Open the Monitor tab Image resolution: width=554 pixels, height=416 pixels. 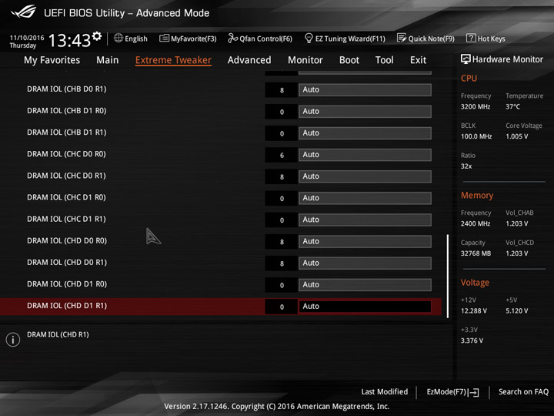pos(305,60)
